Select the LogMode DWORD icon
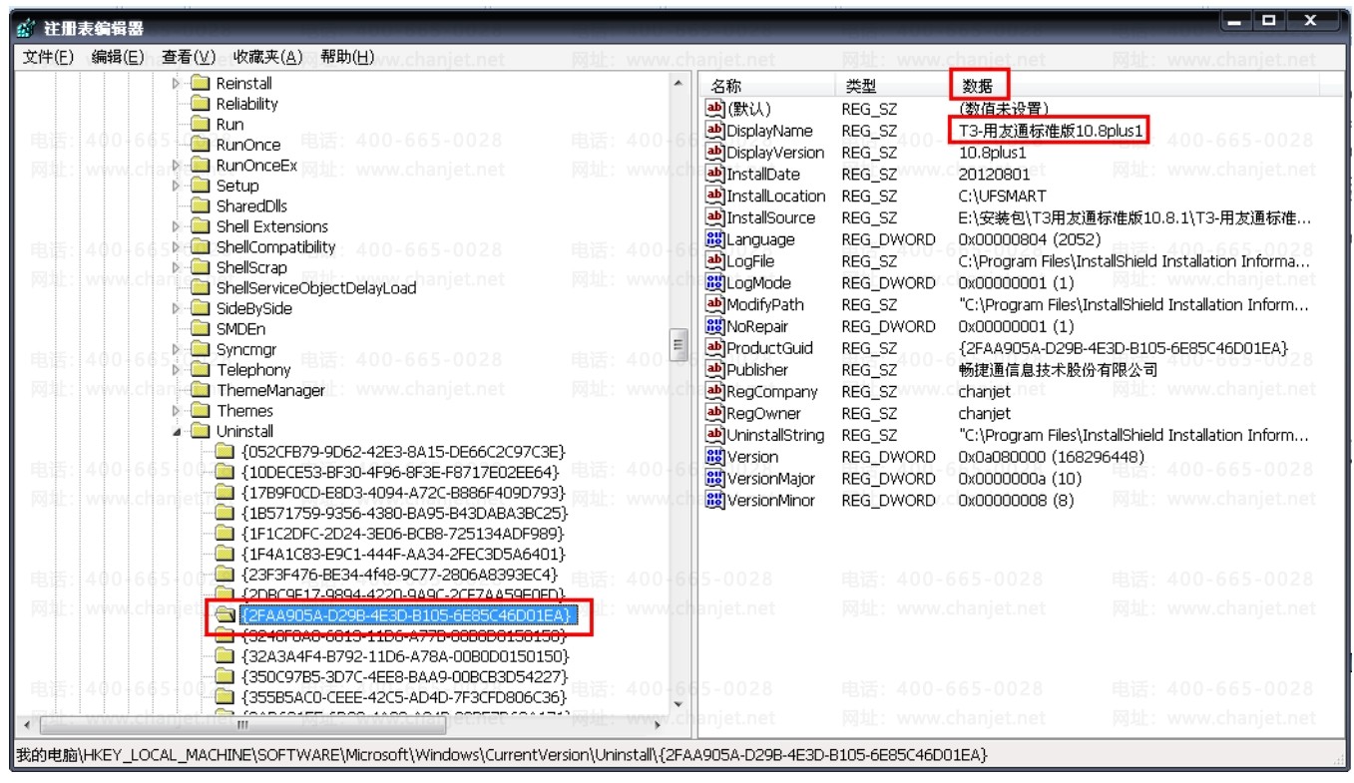Screen dimensions: 1354x783 coord(714,282)
